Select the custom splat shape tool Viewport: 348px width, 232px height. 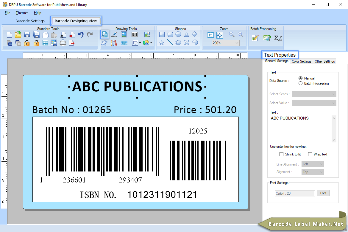pyautogui.click(x=104, y=43)
